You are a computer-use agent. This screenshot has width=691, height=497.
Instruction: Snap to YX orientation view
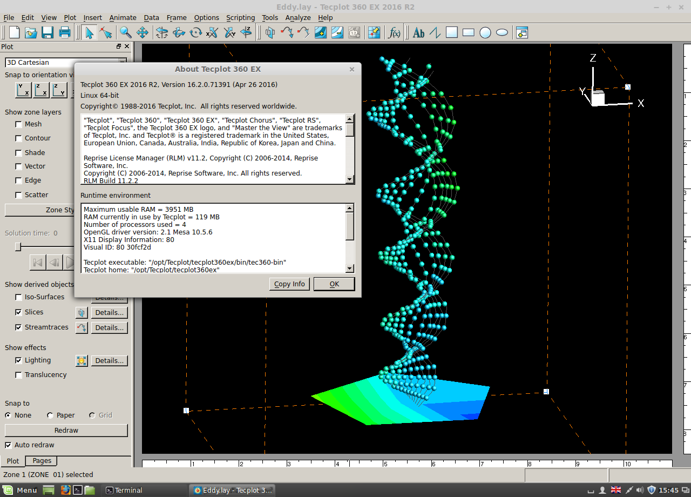click(x=24, y=90)
